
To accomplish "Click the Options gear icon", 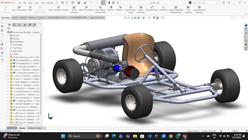I will [118, 3].
